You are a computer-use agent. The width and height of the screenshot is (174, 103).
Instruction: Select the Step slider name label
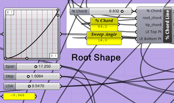click(x=10, y=76)
